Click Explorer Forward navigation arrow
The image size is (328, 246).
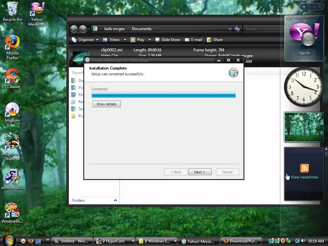click(x=83, y=29)
